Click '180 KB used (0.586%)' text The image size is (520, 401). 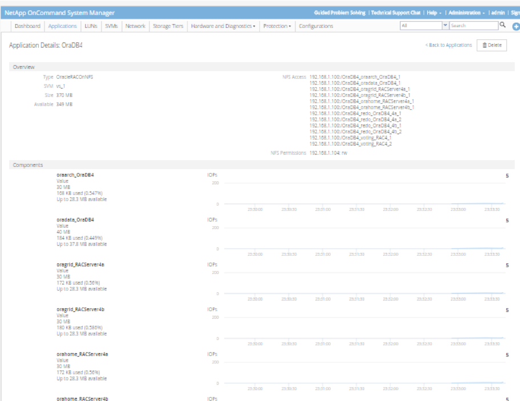click(x=80, y=328)
